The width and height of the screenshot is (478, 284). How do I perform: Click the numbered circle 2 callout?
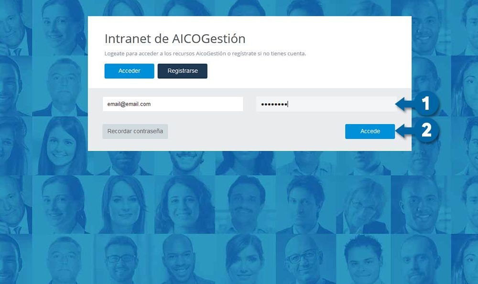point(426,131)
